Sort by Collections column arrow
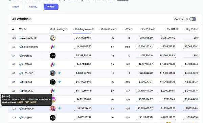203x123 pixels. [99, 29]
